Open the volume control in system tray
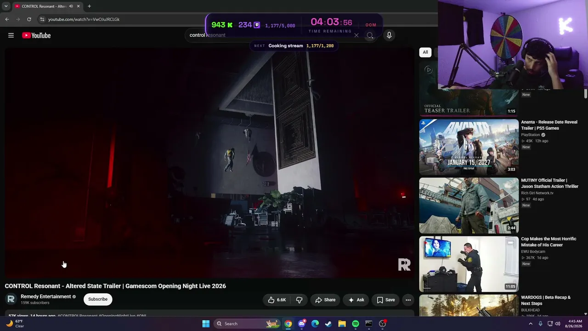The height and width of the screenshot is (331, 588). tap(558, 324)
